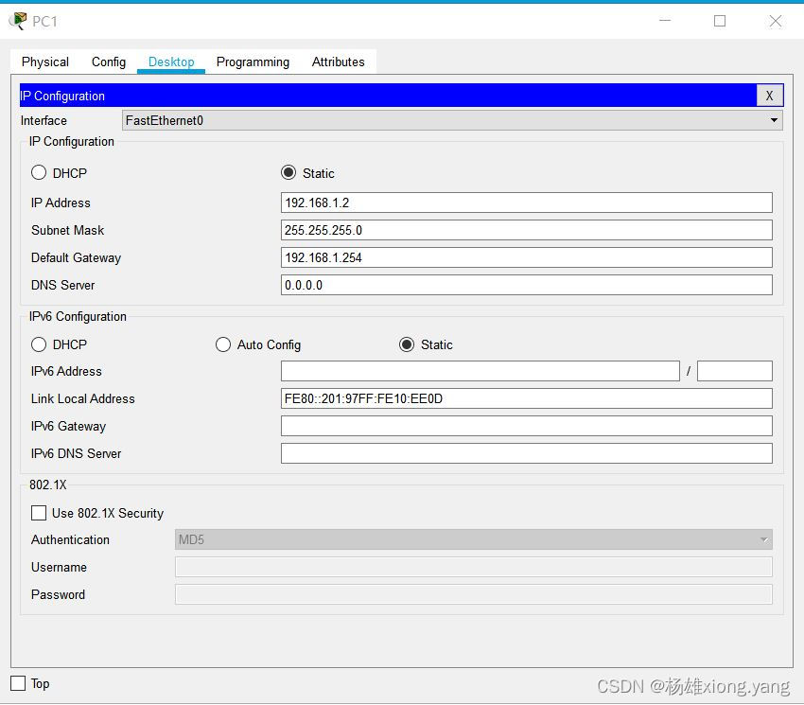Click the DNS Server field
This screenshot has height=705, width=804.
coord(526,285)
